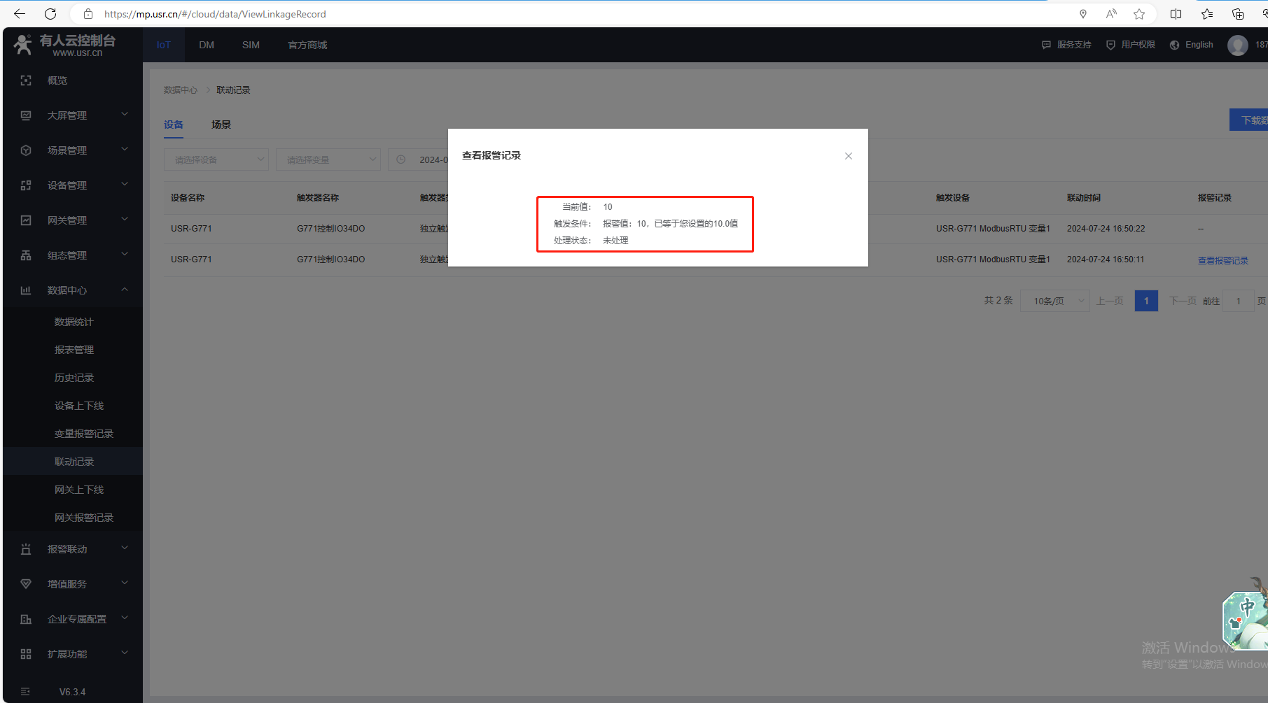Go to 下一页 in pagination
1268x703 pixels.
coord(1183,301)
